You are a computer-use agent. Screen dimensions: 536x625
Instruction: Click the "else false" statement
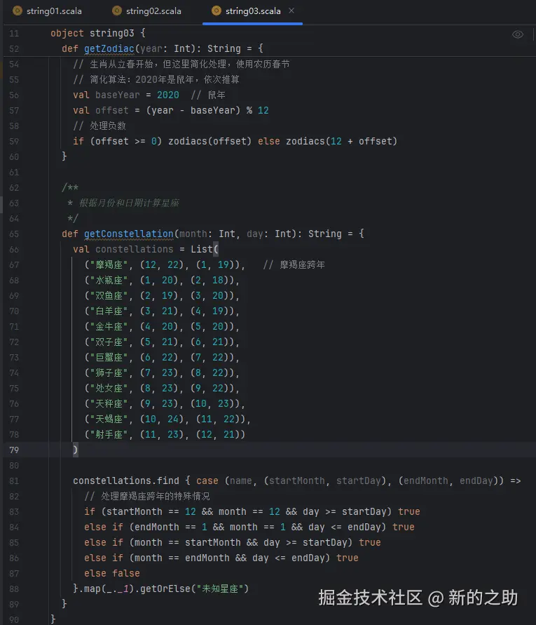tap(112, 573)
